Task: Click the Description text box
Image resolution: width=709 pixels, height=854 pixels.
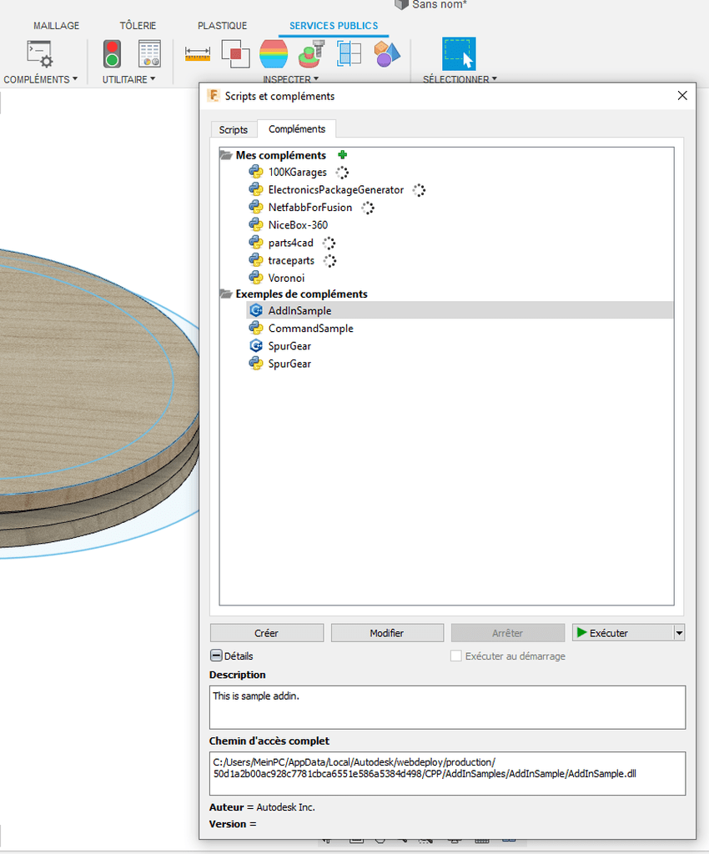Action: (448, 707)
